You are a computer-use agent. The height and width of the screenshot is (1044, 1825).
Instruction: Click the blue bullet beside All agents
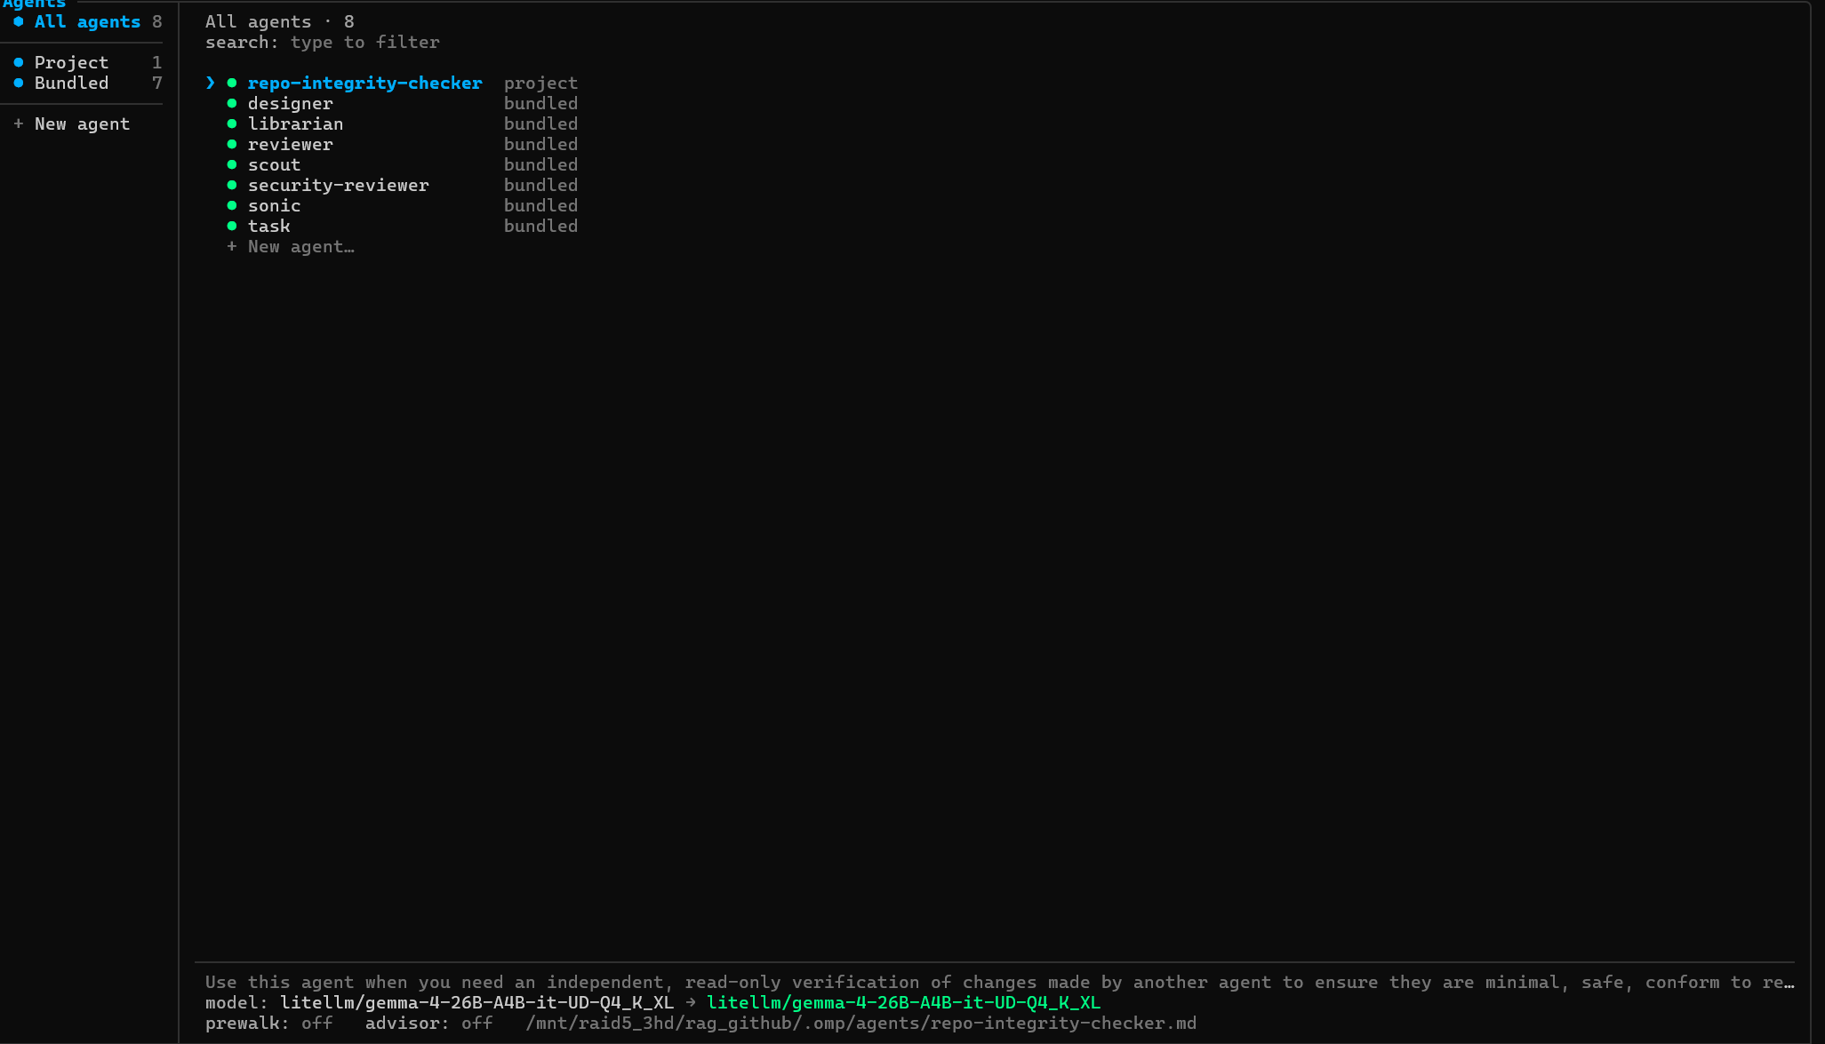[19, 21]
